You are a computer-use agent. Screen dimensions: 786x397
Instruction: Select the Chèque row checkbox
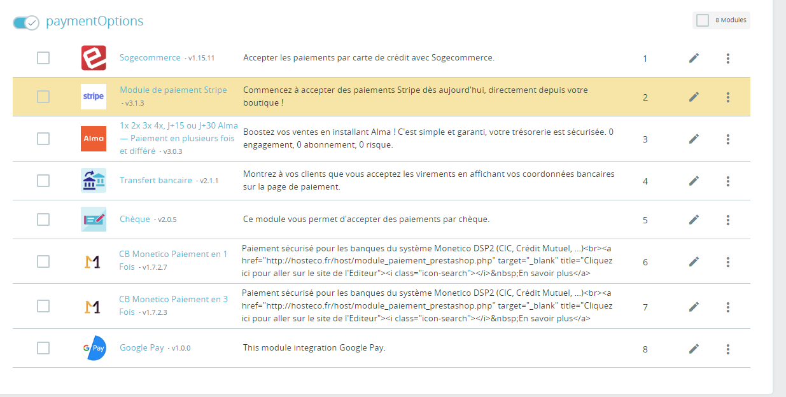43,219
